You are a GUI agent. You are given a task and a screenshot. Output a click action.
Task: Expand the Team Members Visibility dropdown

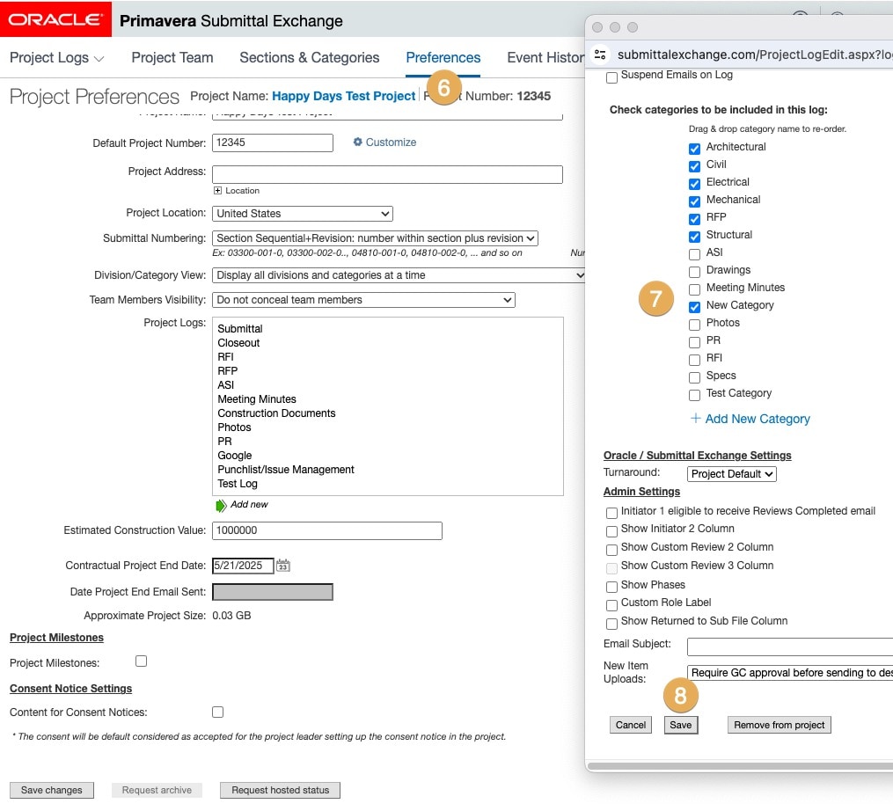[x=363, y=300]
